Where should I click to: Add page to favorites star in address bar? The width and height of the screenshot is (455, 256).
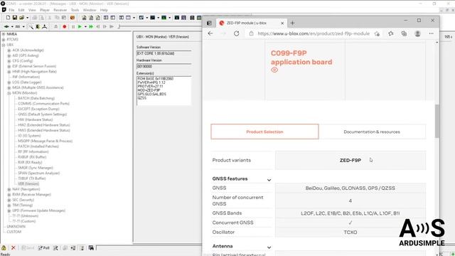(x=377, y=33)
